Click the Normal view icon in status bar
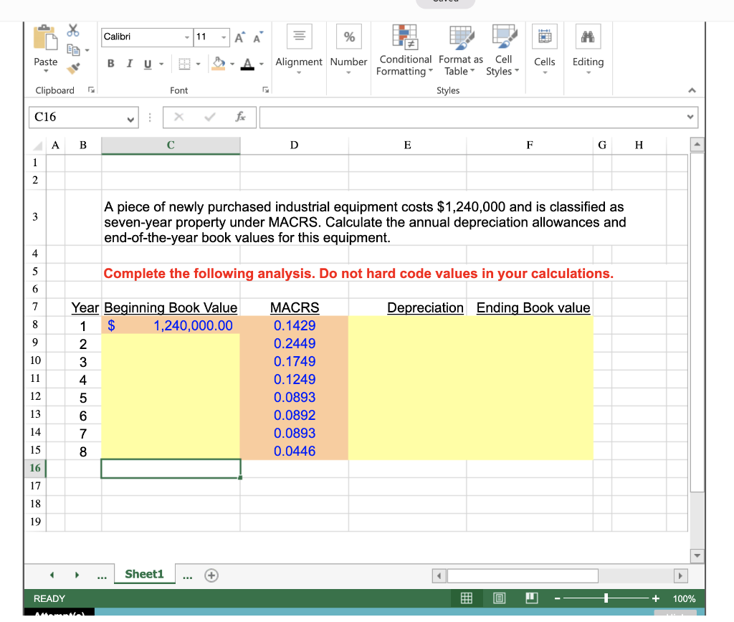The image size is (734, 622). (x=466, y=598)
